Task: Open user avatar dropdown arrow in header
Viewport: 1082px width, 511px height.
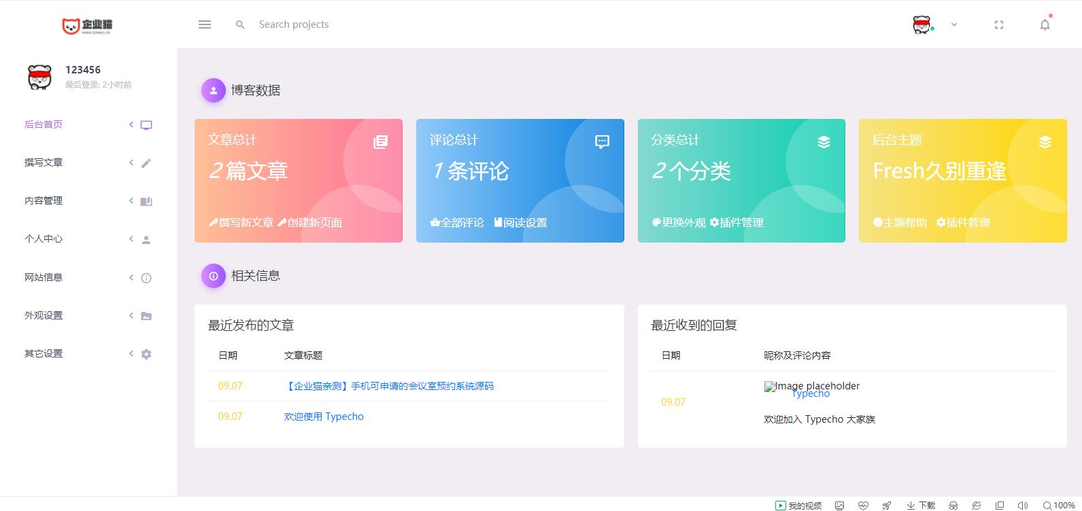Action: click(x=954, y=24)
